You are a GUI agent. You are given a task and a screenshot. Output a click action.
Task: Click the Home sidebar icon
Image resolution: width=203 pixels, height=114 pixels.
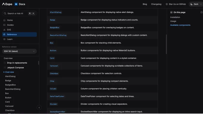point(4,20)
